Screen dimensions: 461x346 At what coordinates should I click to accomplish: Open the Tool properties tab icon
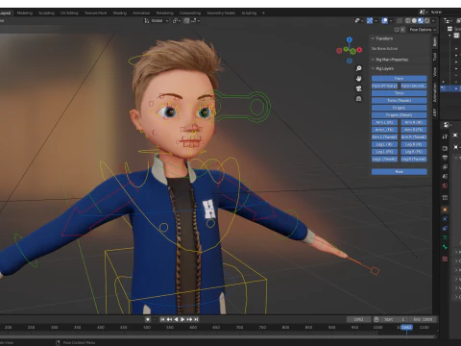445,136
